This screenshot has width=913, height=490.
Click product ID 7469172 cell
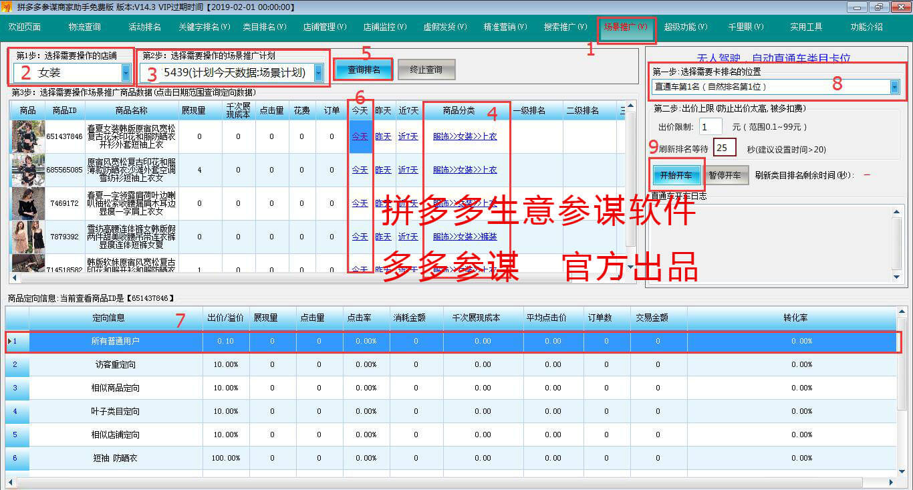coord(65,203)
